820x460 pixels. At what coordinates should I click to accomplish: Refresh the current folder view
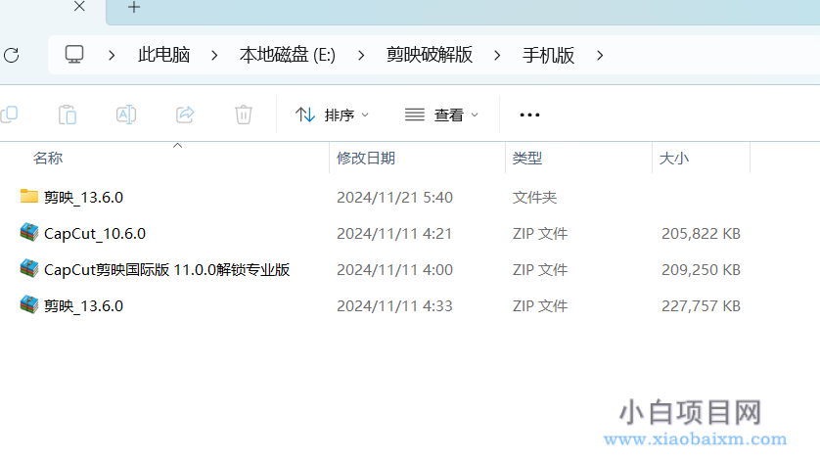pos(12,55)
